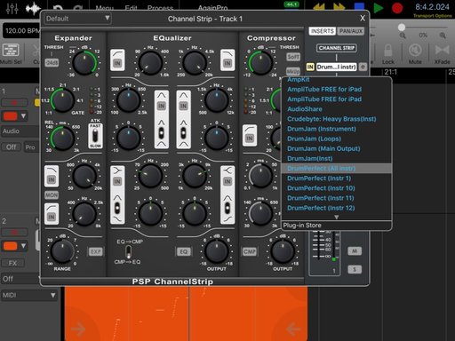Open Transport Options
The image size is (455, 341).
pyautogui.click(x=432, y=16)
